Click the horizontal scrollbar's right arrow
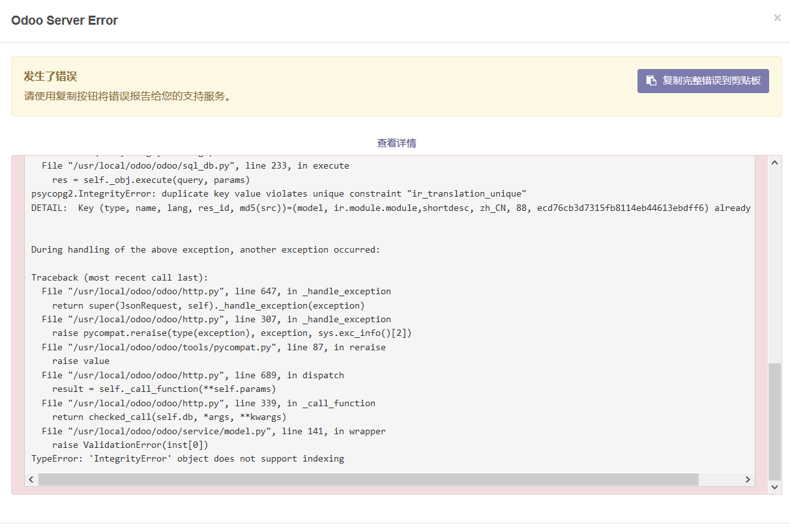Screen dimensions: 790x528 coord(747,479)
